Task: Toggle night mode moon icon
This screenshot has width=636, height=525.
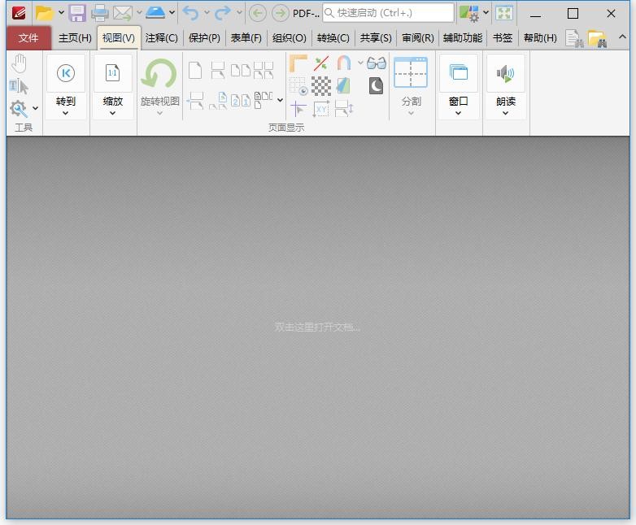Action: (376, 86)
